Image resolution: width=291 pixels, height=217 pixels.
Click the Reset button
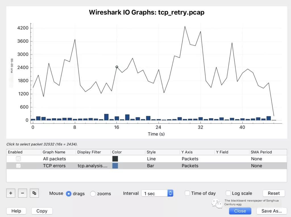coord(274,193)
